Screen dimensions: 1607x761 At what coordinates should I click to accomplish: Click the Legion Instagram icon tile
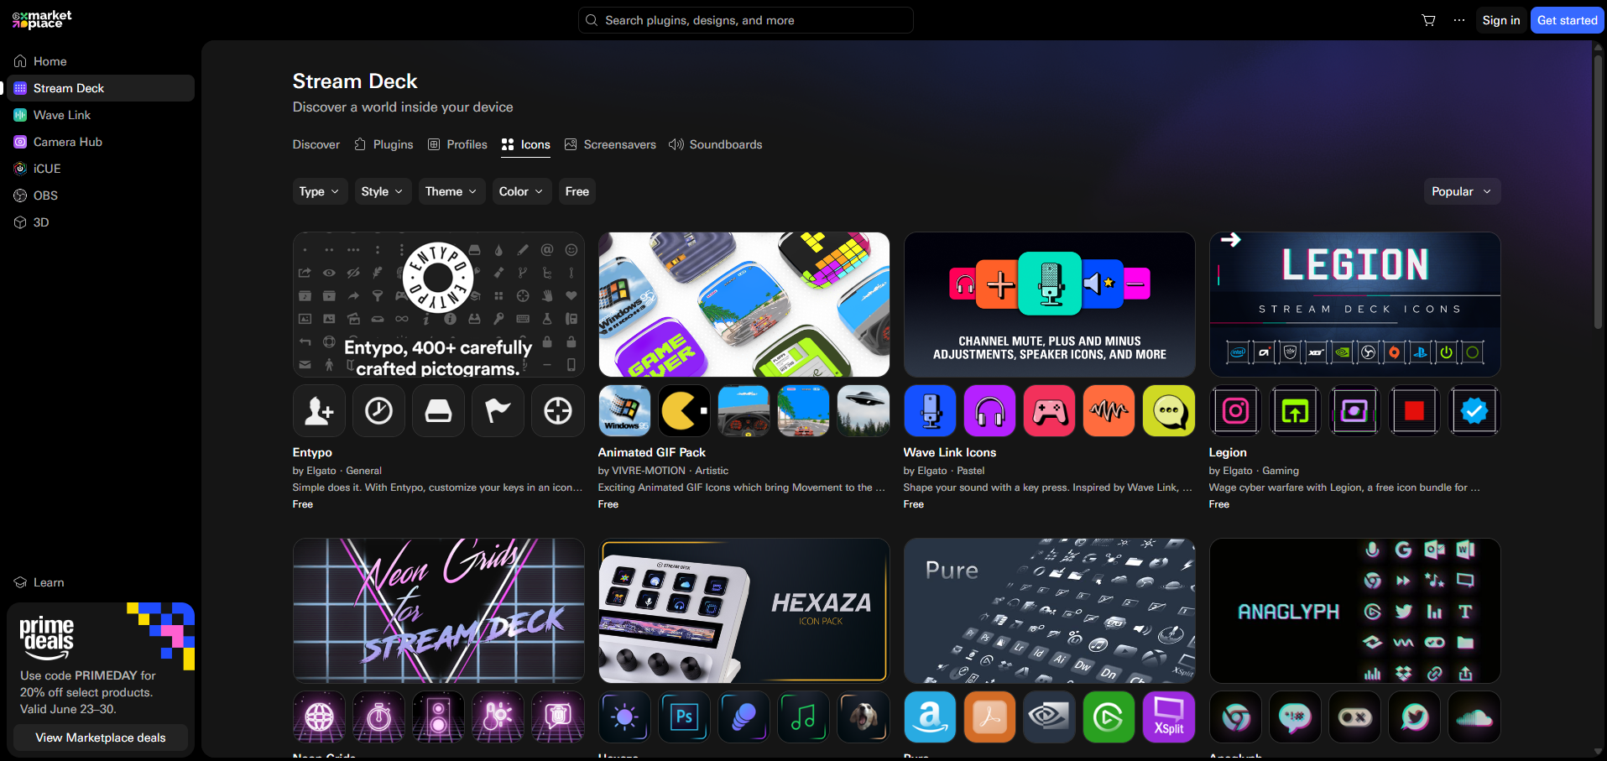[1235, 411]
